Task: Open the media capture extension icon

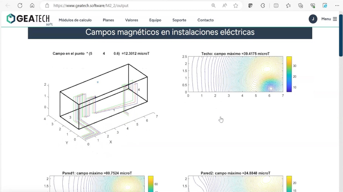Action: [251, 5]
